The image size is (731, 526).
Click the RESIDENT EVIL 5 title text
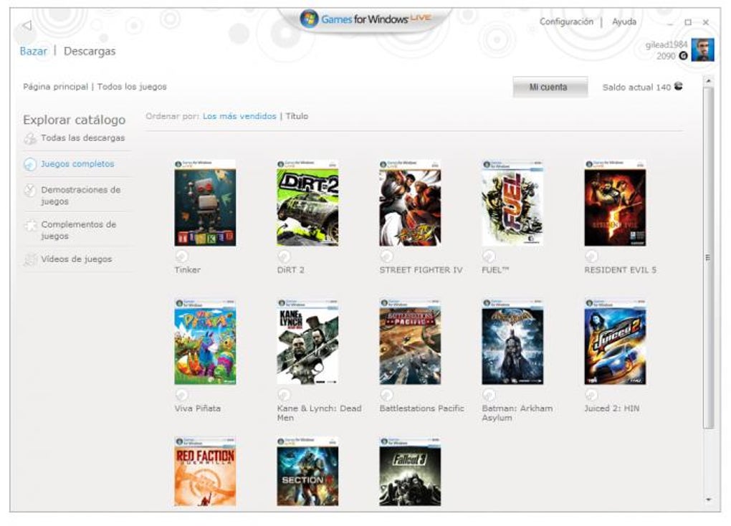(621, 270)
